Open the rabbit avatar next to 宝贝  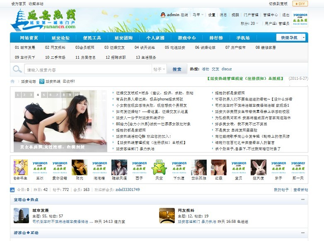tap(258, 167)
